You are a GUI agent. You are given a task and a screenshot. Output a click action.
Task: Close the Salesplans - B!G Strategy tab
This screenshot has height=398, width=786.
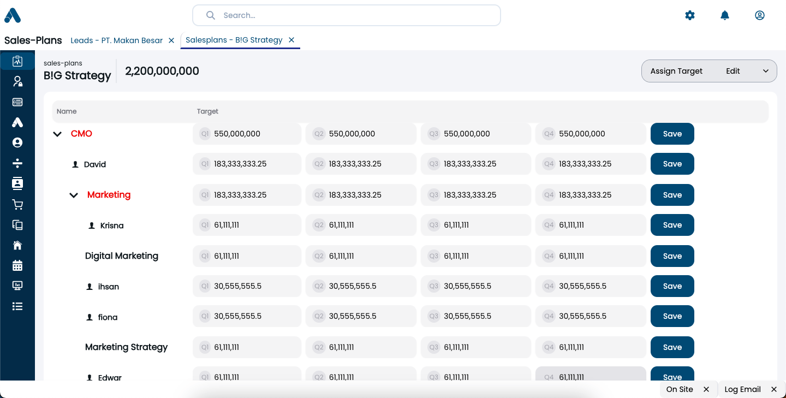(x=291, y=40)
